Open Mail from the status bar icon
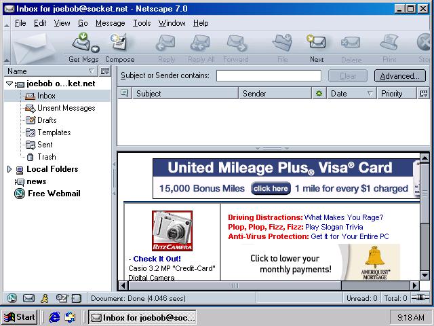Image resolution: width=434 pixels, height=326 pixels. pos(28,298)
